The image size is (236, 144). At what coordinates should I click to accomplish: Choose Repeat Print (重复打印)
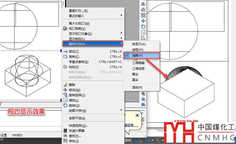[93, 11]
